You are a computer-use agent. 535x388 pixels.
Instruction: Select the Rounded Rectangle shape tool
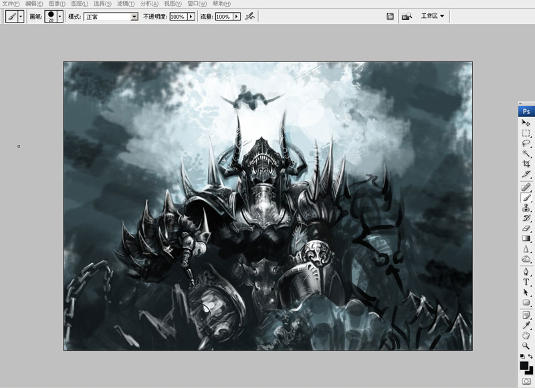tap(526, 303)
